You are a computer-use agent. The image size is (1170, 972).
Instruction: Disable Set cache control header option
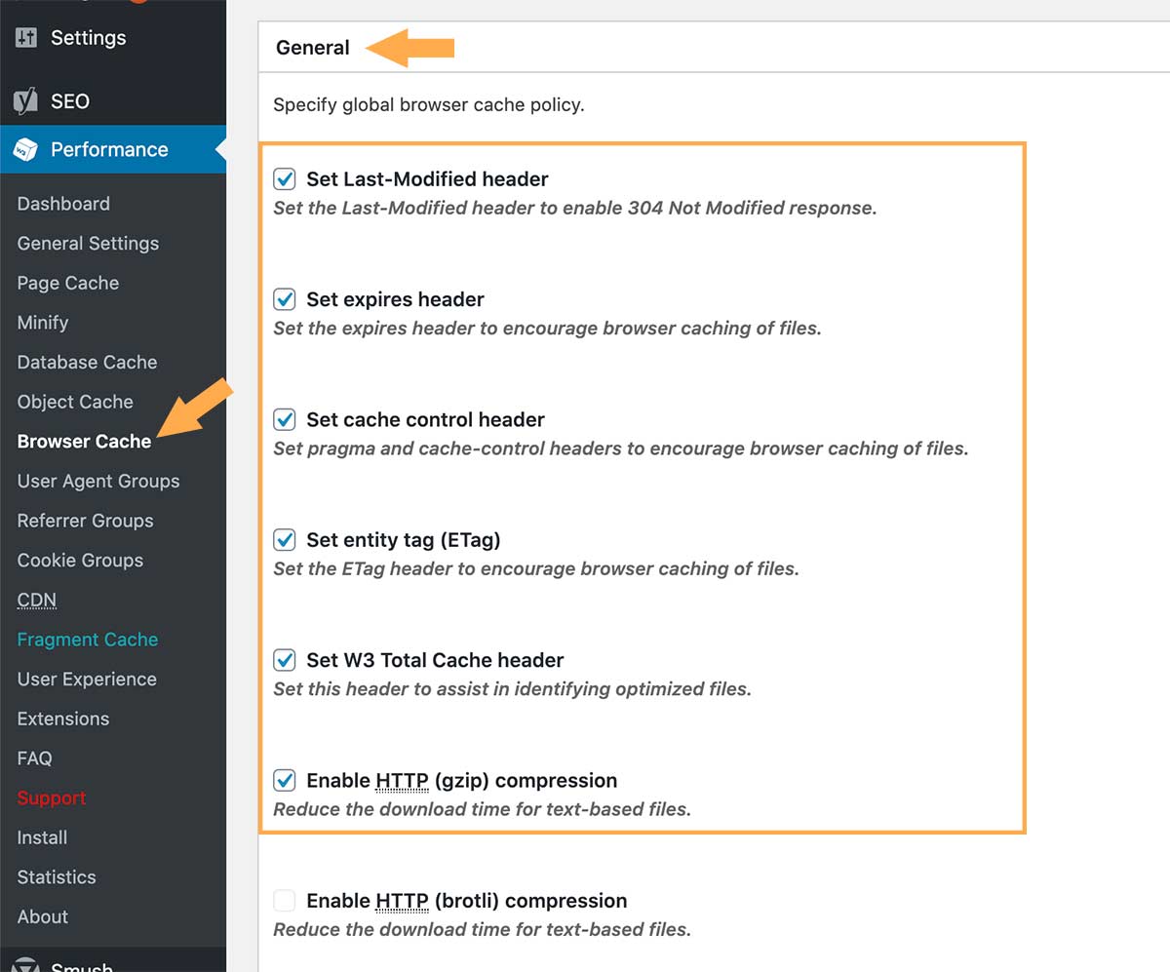(285, 420)
